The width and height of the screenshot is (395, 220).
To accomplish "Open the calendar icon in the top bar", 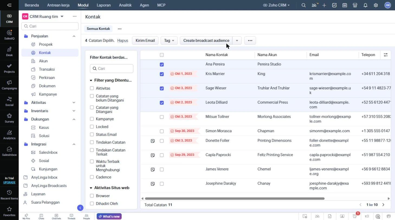I will click(345, 5).
